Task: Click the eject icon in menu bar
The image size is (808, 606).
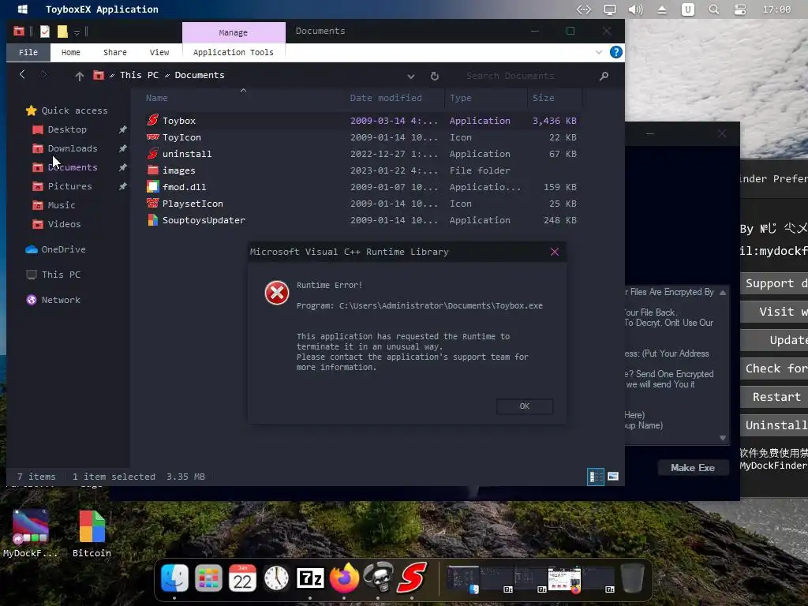Action: 662,9
